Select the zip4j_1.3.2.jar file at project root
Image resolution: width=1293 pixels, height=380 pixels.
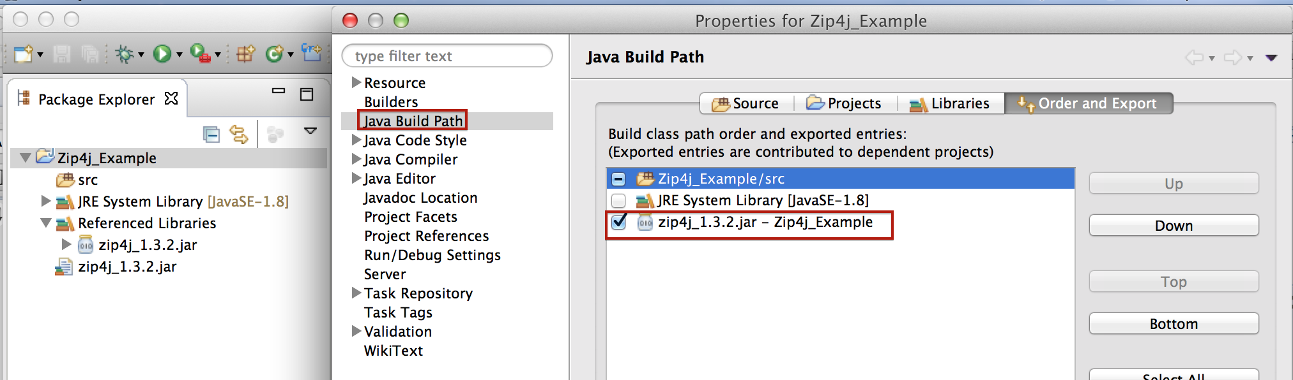coord(127,267)
